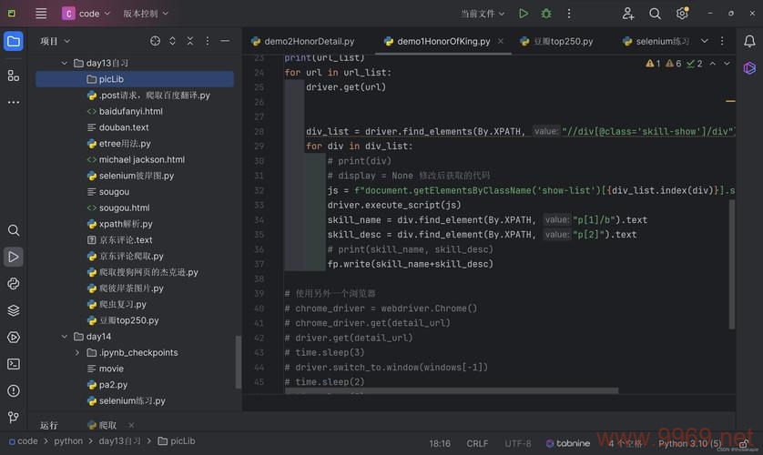
Task: Select the 爬取 run tab
Action: (x=102, y=425)
